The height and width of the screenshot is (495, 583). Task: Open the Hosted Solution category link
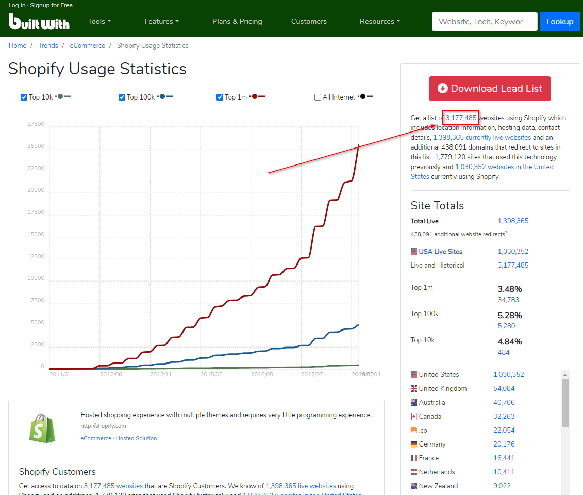[x=136, y=438]
